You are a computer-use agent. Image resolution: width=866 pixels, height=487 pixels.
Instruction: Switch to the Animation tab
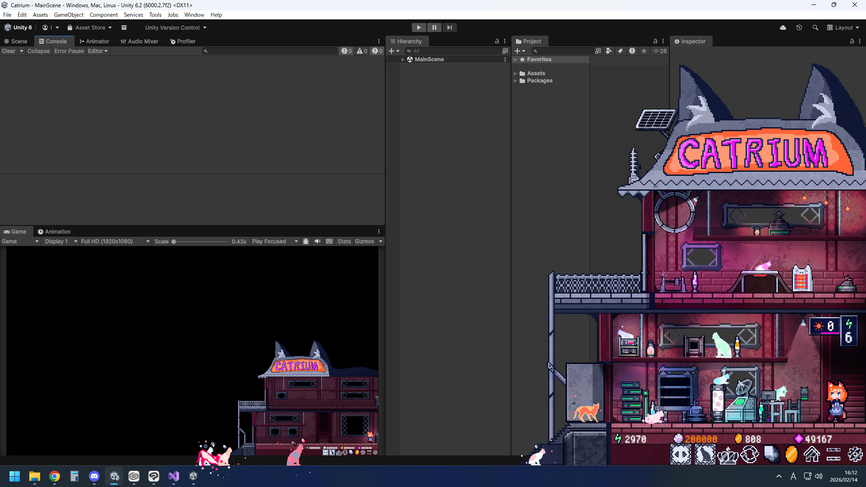pyautogui.click(x=54, y=231)
